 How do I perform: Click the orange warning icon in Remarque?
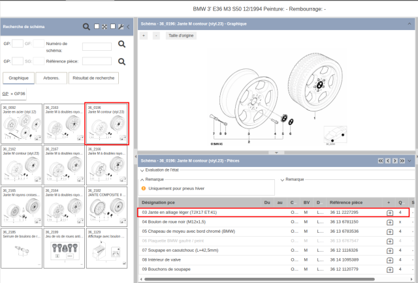click(x=144, y=188)
